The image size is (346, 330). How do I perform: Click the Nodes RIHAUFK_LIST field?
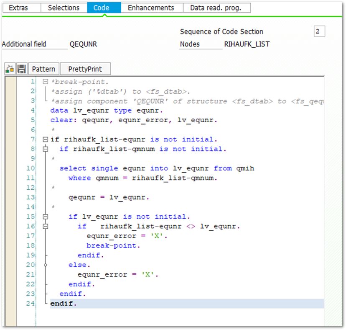pyautogui.click(x=247, y=44)
